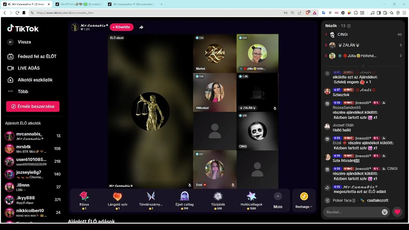Send the Tündérszárny gift
The image size is (409, 230).
151,200
